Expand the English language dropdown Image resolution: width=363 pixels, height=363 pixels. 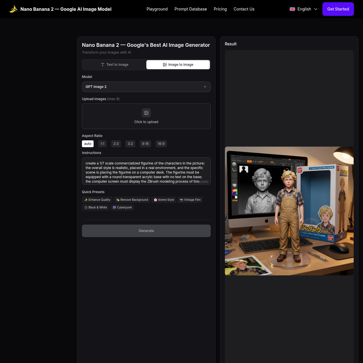[303, 9]
